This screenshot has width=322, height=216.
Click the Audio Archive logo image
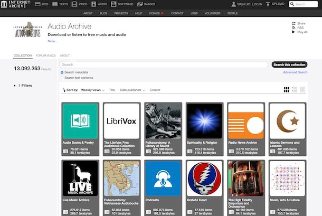coord(28,30)
